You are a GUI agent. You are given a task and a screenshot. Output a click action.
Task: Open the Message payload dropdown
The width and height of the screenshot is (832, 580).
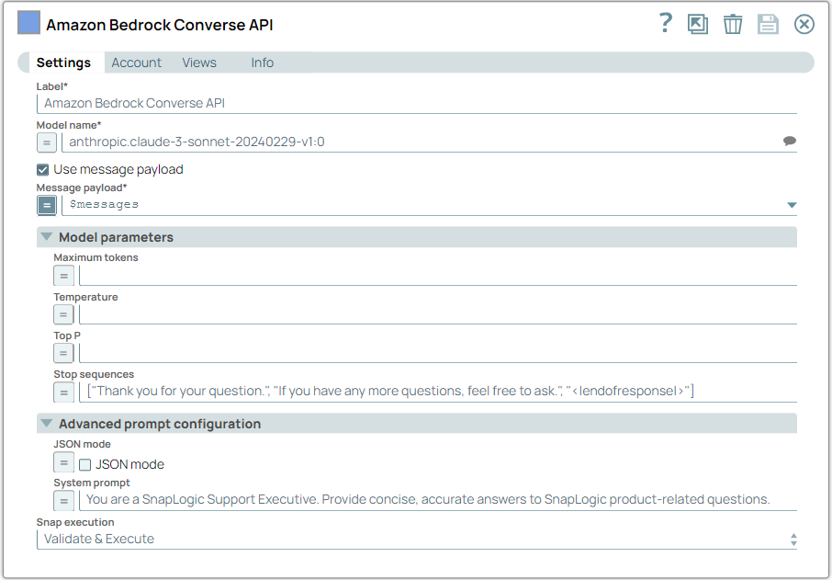click(x=792, y=204)
